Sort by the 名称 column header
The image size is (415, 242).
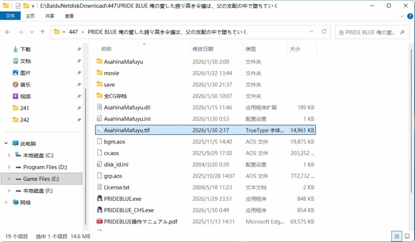point(106,49)
